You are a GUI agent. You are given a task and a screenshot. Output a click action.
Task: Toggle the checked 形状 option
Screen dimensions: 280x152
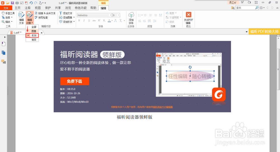click(x=32, y=35)
